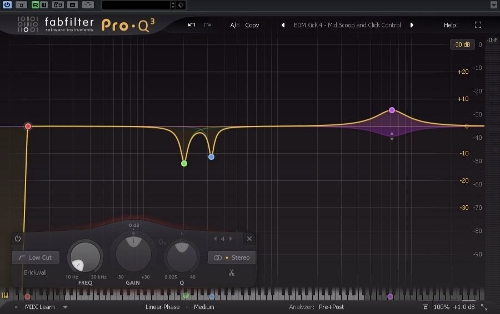Open the Help menu
500x314 pixels.
click(449, 25)
